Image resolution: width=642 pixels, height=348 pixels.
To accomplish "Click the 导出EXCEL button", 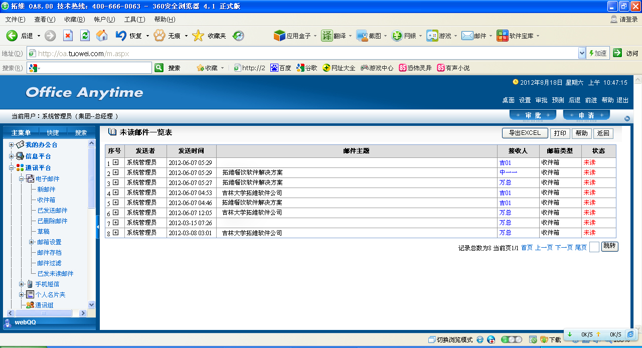I will tap(525, 133).
